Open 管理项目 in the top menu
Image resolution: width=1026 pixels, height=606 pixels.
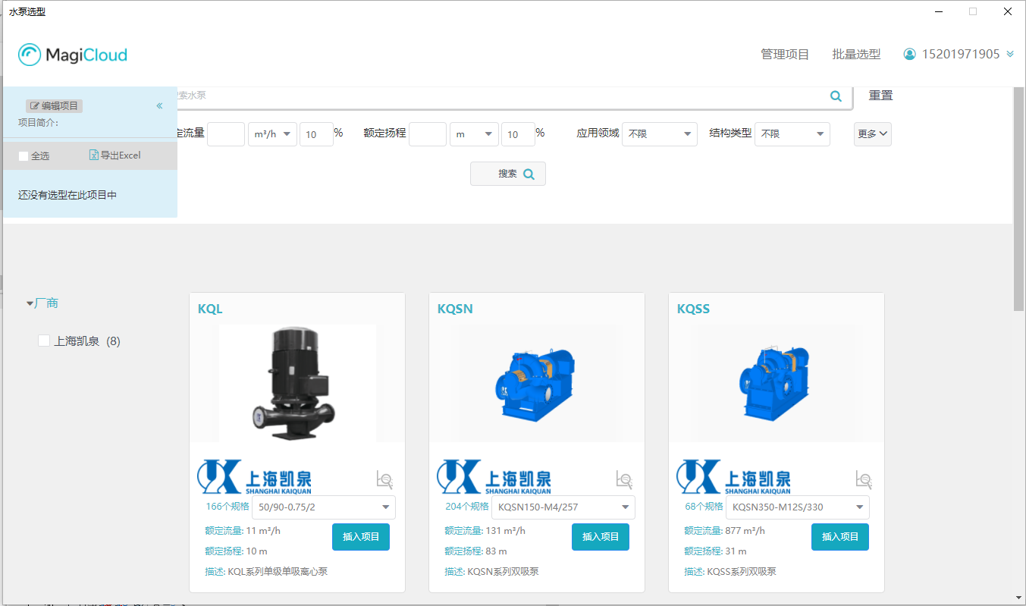pyautogui.click(x=785, y=55)
